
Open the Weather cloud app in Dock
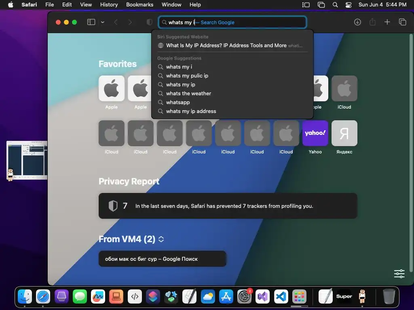(208, 296)
